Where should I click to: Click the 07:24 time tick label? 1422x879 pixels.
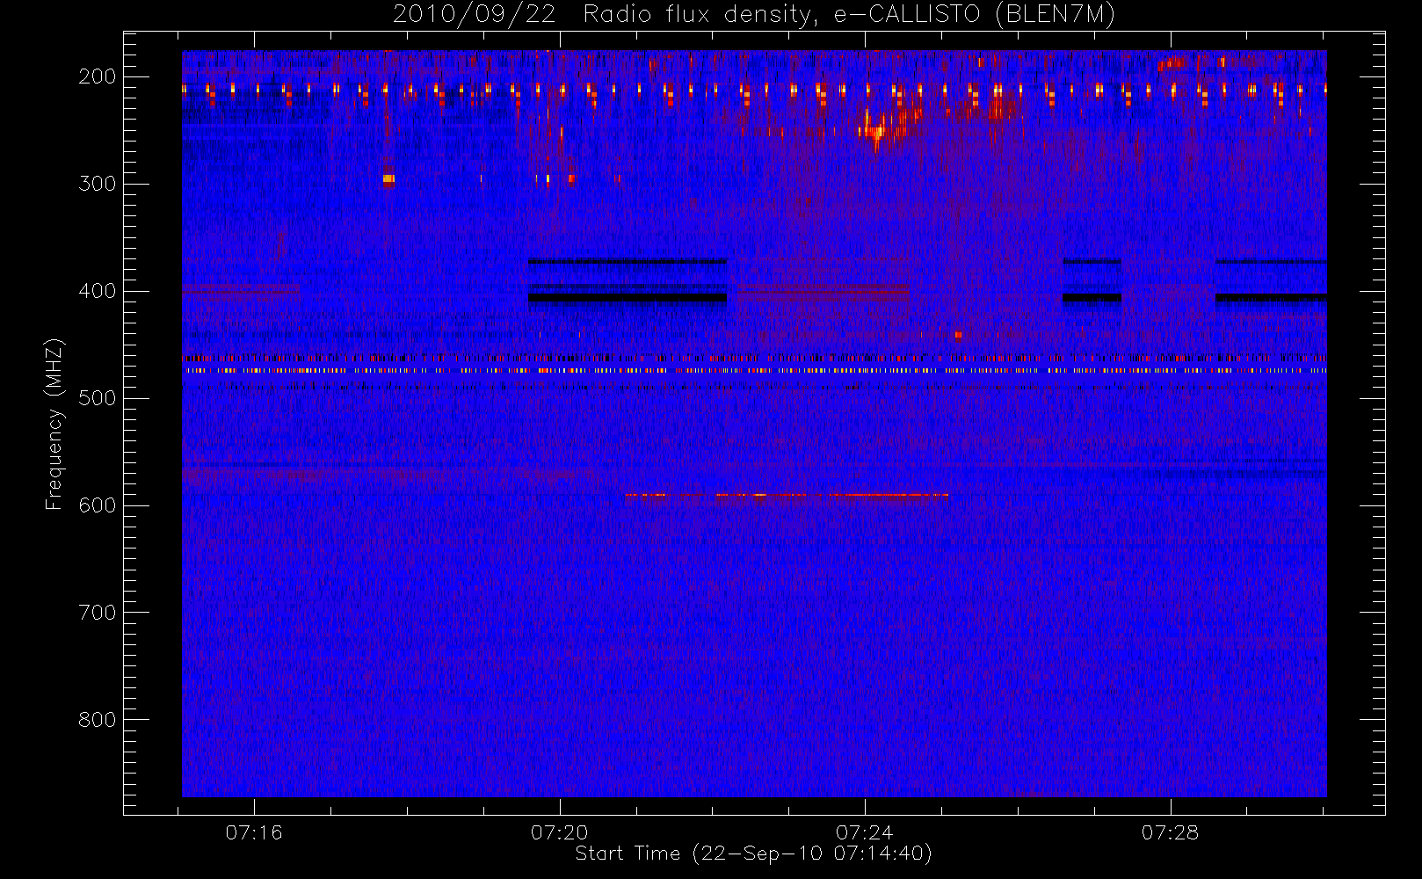(865, 832)
